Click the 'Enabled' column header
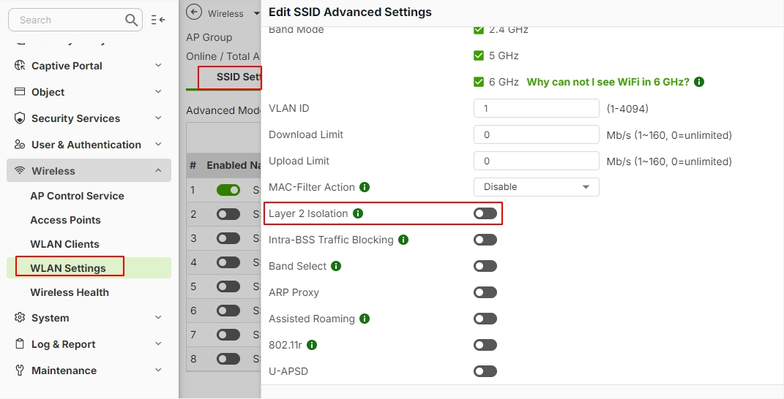784x399 pixels. point(226,165)
